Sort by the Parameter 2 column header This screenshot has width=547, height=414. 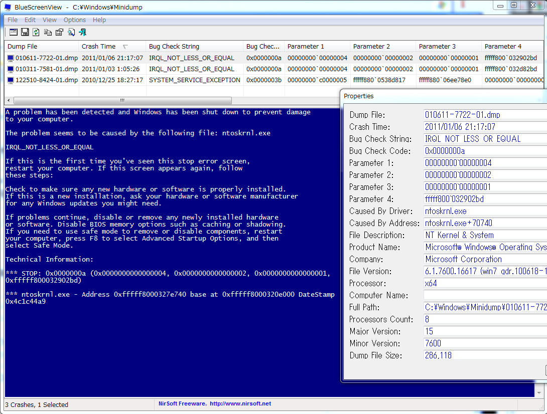(x=383, y=46)
